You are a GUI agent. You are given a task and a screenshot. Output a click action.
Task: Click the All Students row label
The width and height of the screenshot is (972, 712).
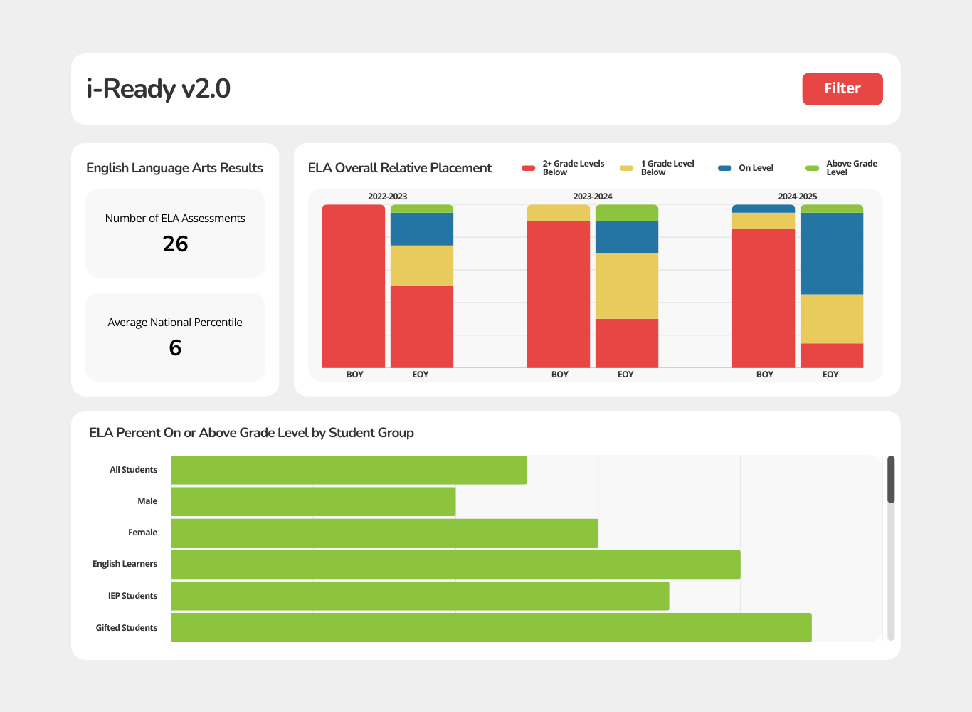point(133,470)
